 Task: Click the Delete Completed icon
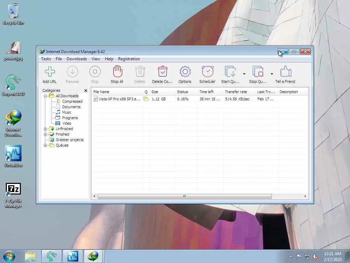point(162,75)
